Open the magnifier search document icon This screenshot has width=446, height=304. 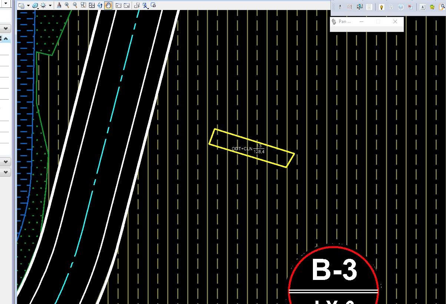[x=442, y=7]
